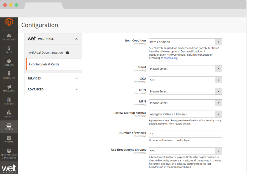This screenshot has width=276, height=174.
Task: Expand the Services section
Action: [x=76, y=78]
